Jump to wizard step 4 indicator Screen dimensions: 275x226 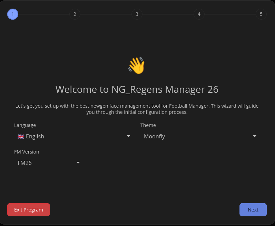[x=199, y=14]
